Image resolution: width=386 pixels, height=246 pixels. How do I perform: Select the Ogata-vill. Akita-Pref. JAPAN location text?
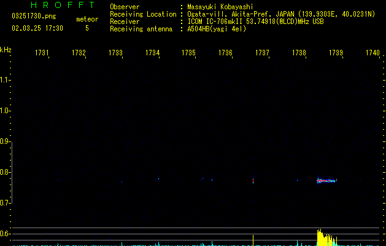281,14
